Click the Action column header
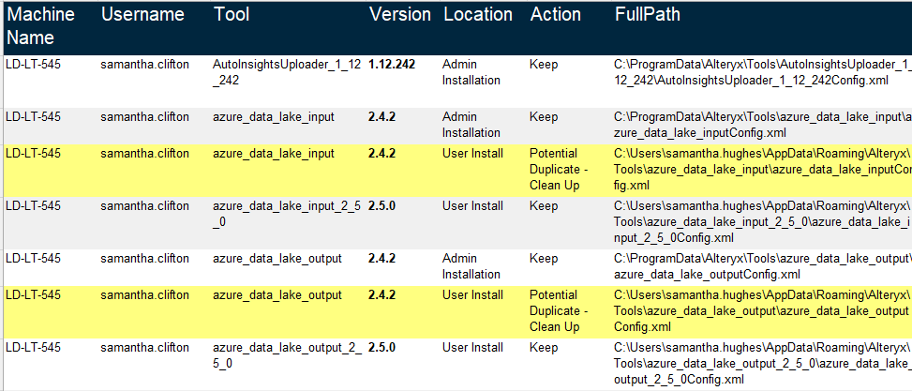Screen dimensions: 912x391 tap(556, 15)
